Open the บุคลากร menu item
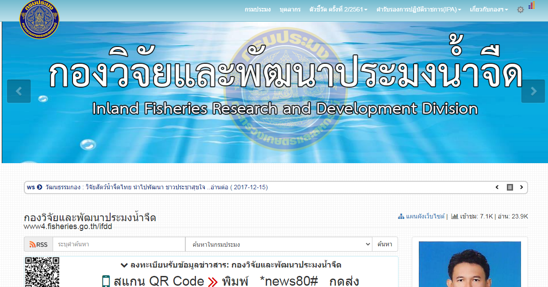Image resolution: width=548 pixels, height=287 pixels. pyautogui.click(x=290, y=9)
